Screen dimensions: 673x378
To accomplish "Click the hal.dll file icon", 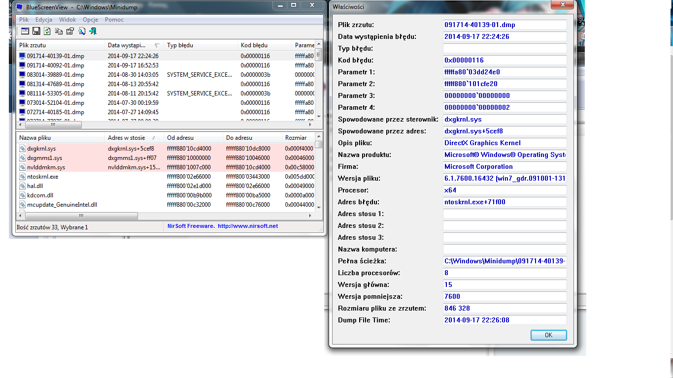I will (x=22, y=186).
